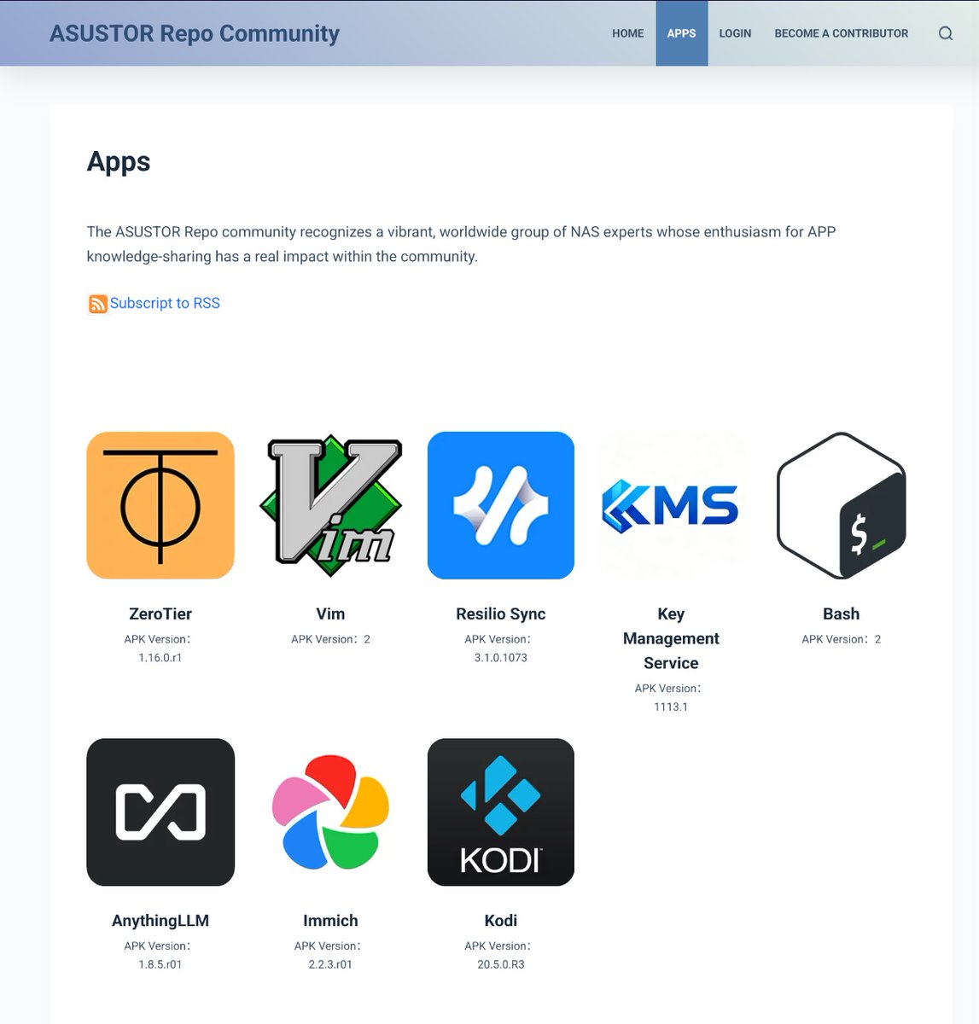The height and width of the screenshot is (1024, 979).
Task: Open the Key Management Service title link
Action: (671, 638)
